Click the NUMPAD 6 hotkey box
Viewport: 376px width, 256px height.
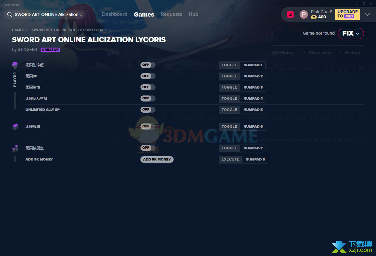pyautogui.click(x=253, y=126)
